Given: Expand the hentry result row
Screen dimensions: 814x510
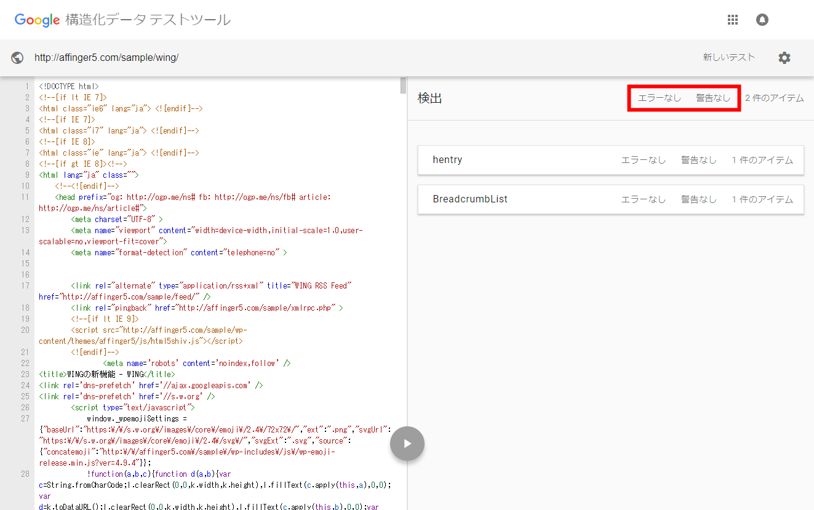Looking at the screenshot, I should (611, 160).
